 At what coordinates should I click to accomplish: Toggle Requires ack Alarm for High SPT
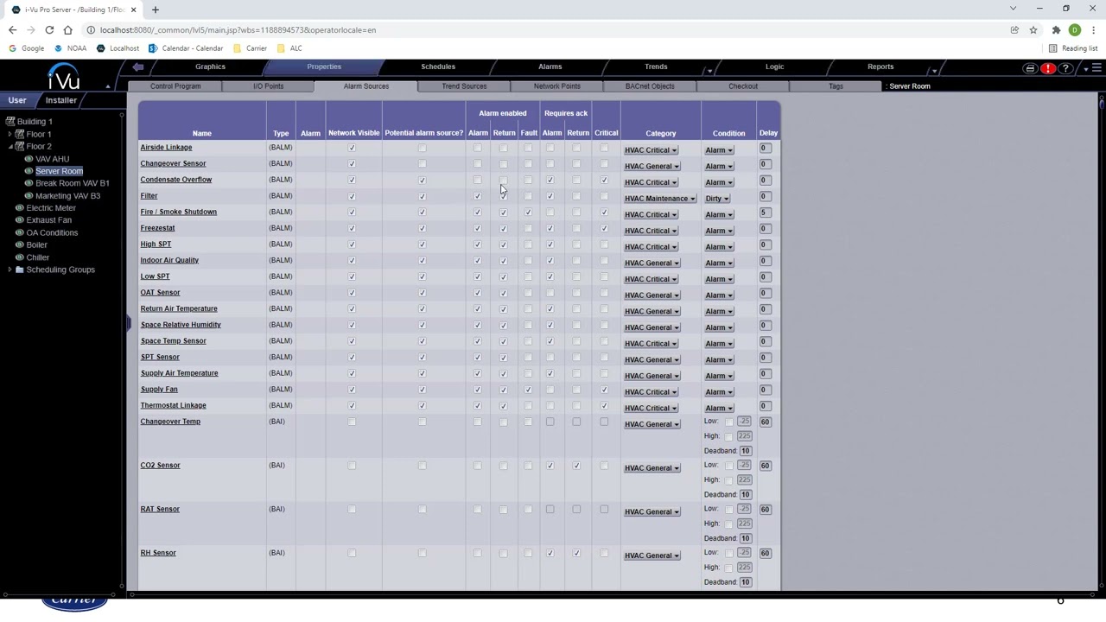(550, 244)
